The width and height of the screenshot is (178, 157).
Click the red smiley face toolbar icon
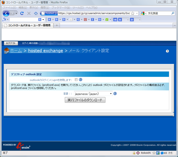[x=85, y=19]
